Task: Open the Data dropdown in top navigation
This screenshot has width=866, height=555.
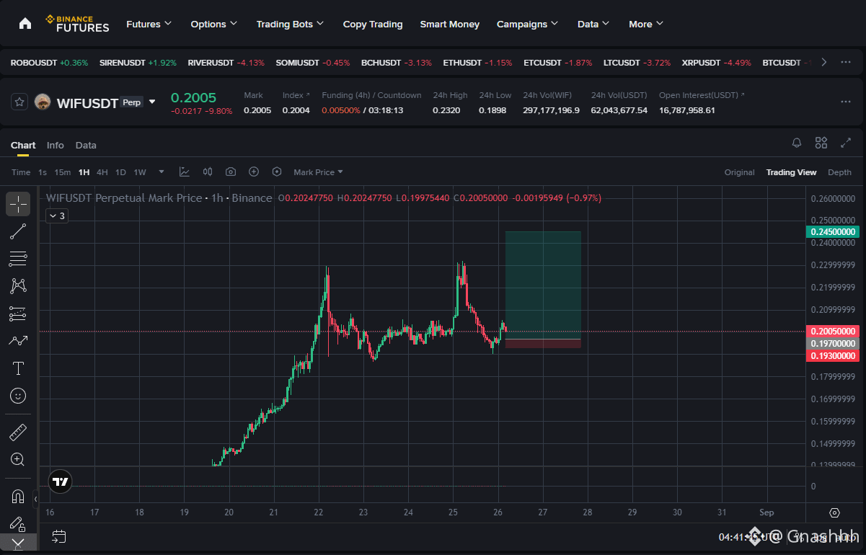Action: 593,24
